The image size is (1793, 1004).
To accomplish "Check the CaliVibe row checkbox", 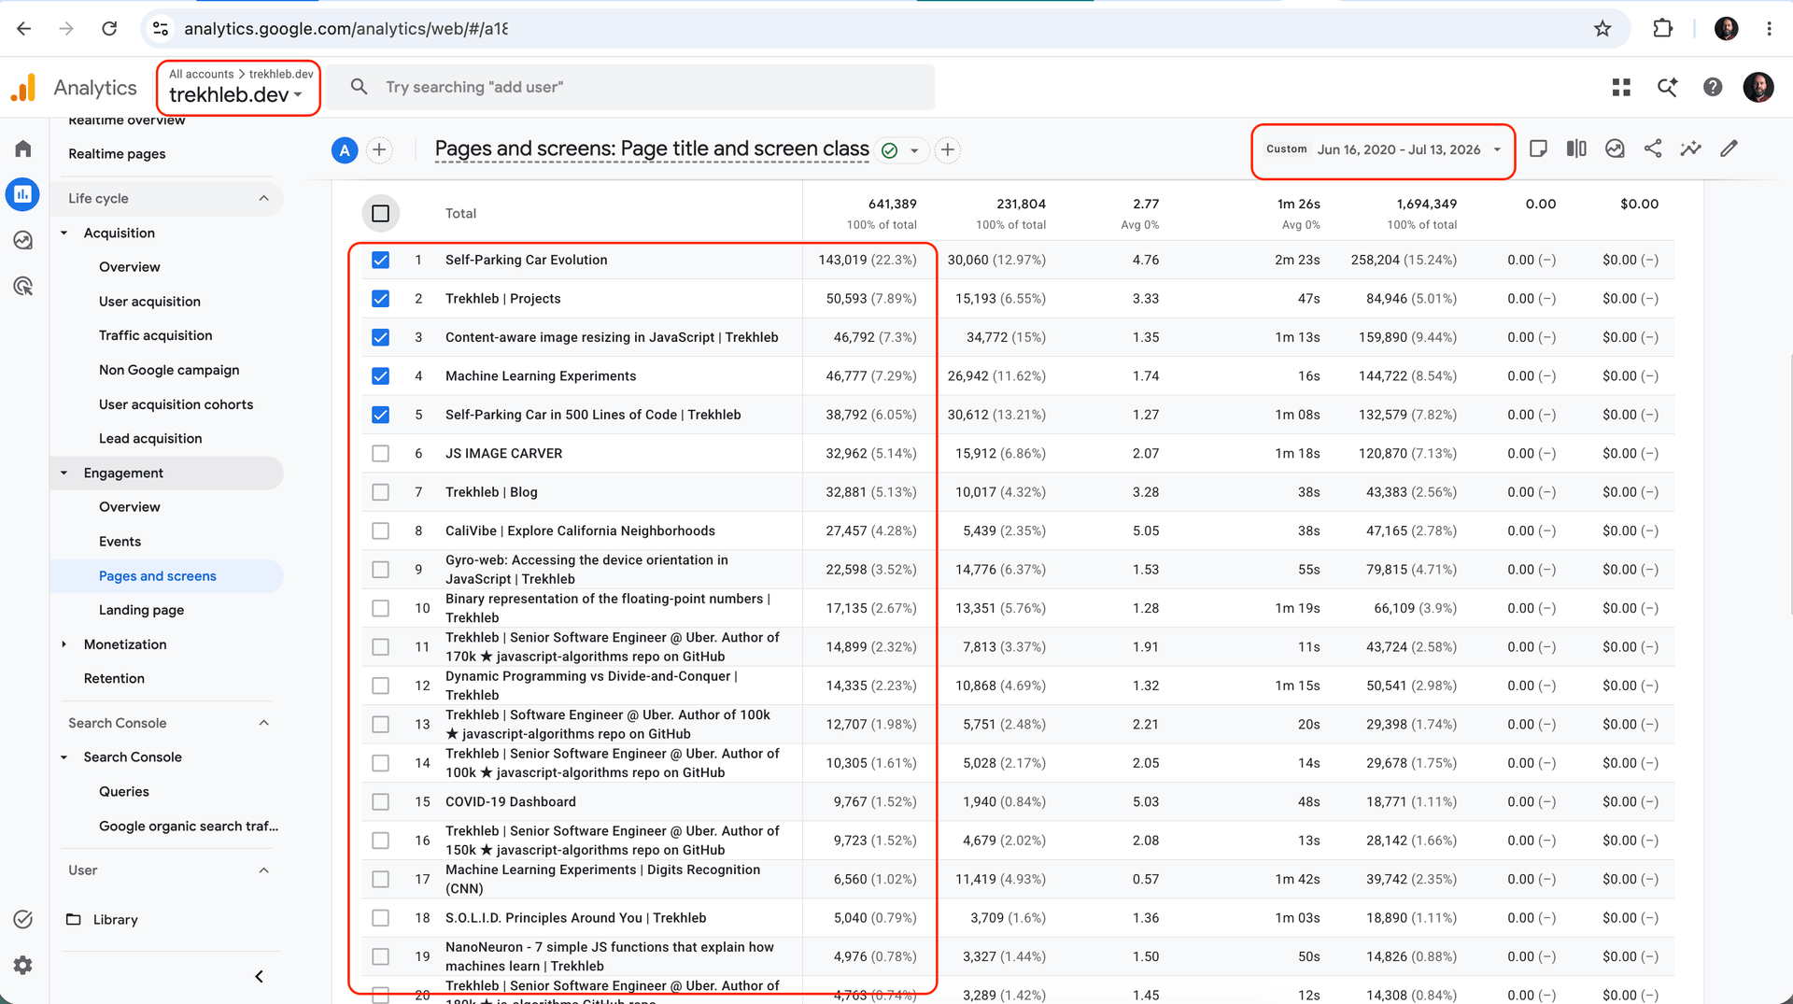I will tap(380, 530).
